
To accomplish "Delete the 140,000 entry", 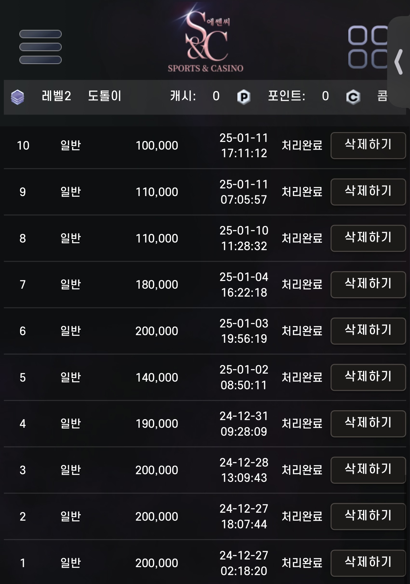I will (368, 377).
